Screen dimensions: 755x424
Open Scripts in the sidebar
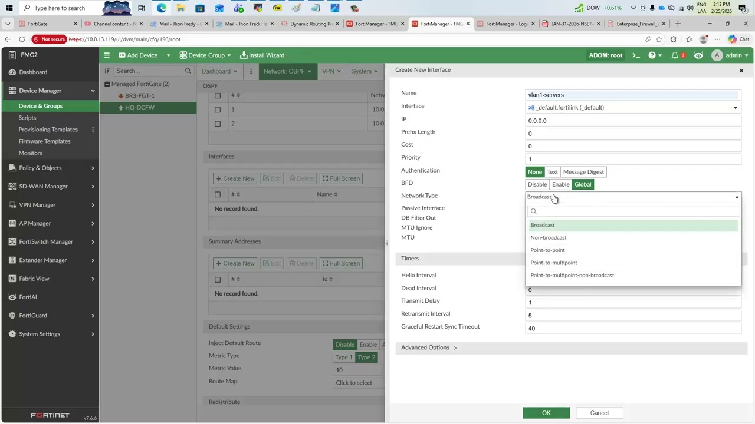pos(27,118)
